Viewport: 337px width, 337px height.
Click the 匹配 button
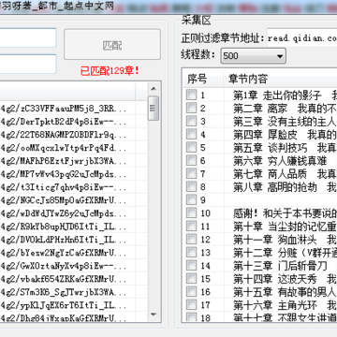click(x=112, y=44)
